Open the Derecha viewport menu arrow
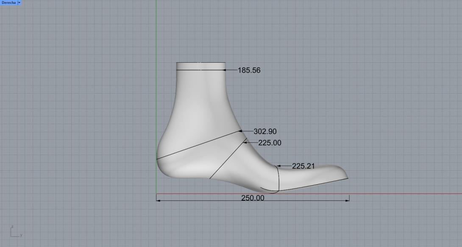The image size is (462, 247). [x=19, y=3]
